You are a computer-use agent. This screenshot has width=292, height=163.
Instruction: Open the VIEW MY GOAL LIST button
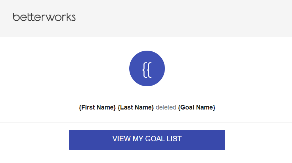pyautogui.click(x=147, y=140)
